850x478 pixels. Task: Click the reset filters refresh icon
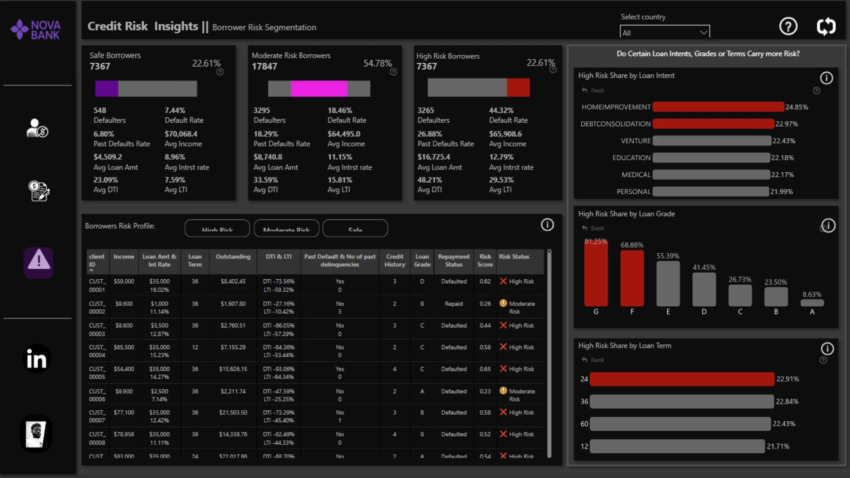pos(826,27)
